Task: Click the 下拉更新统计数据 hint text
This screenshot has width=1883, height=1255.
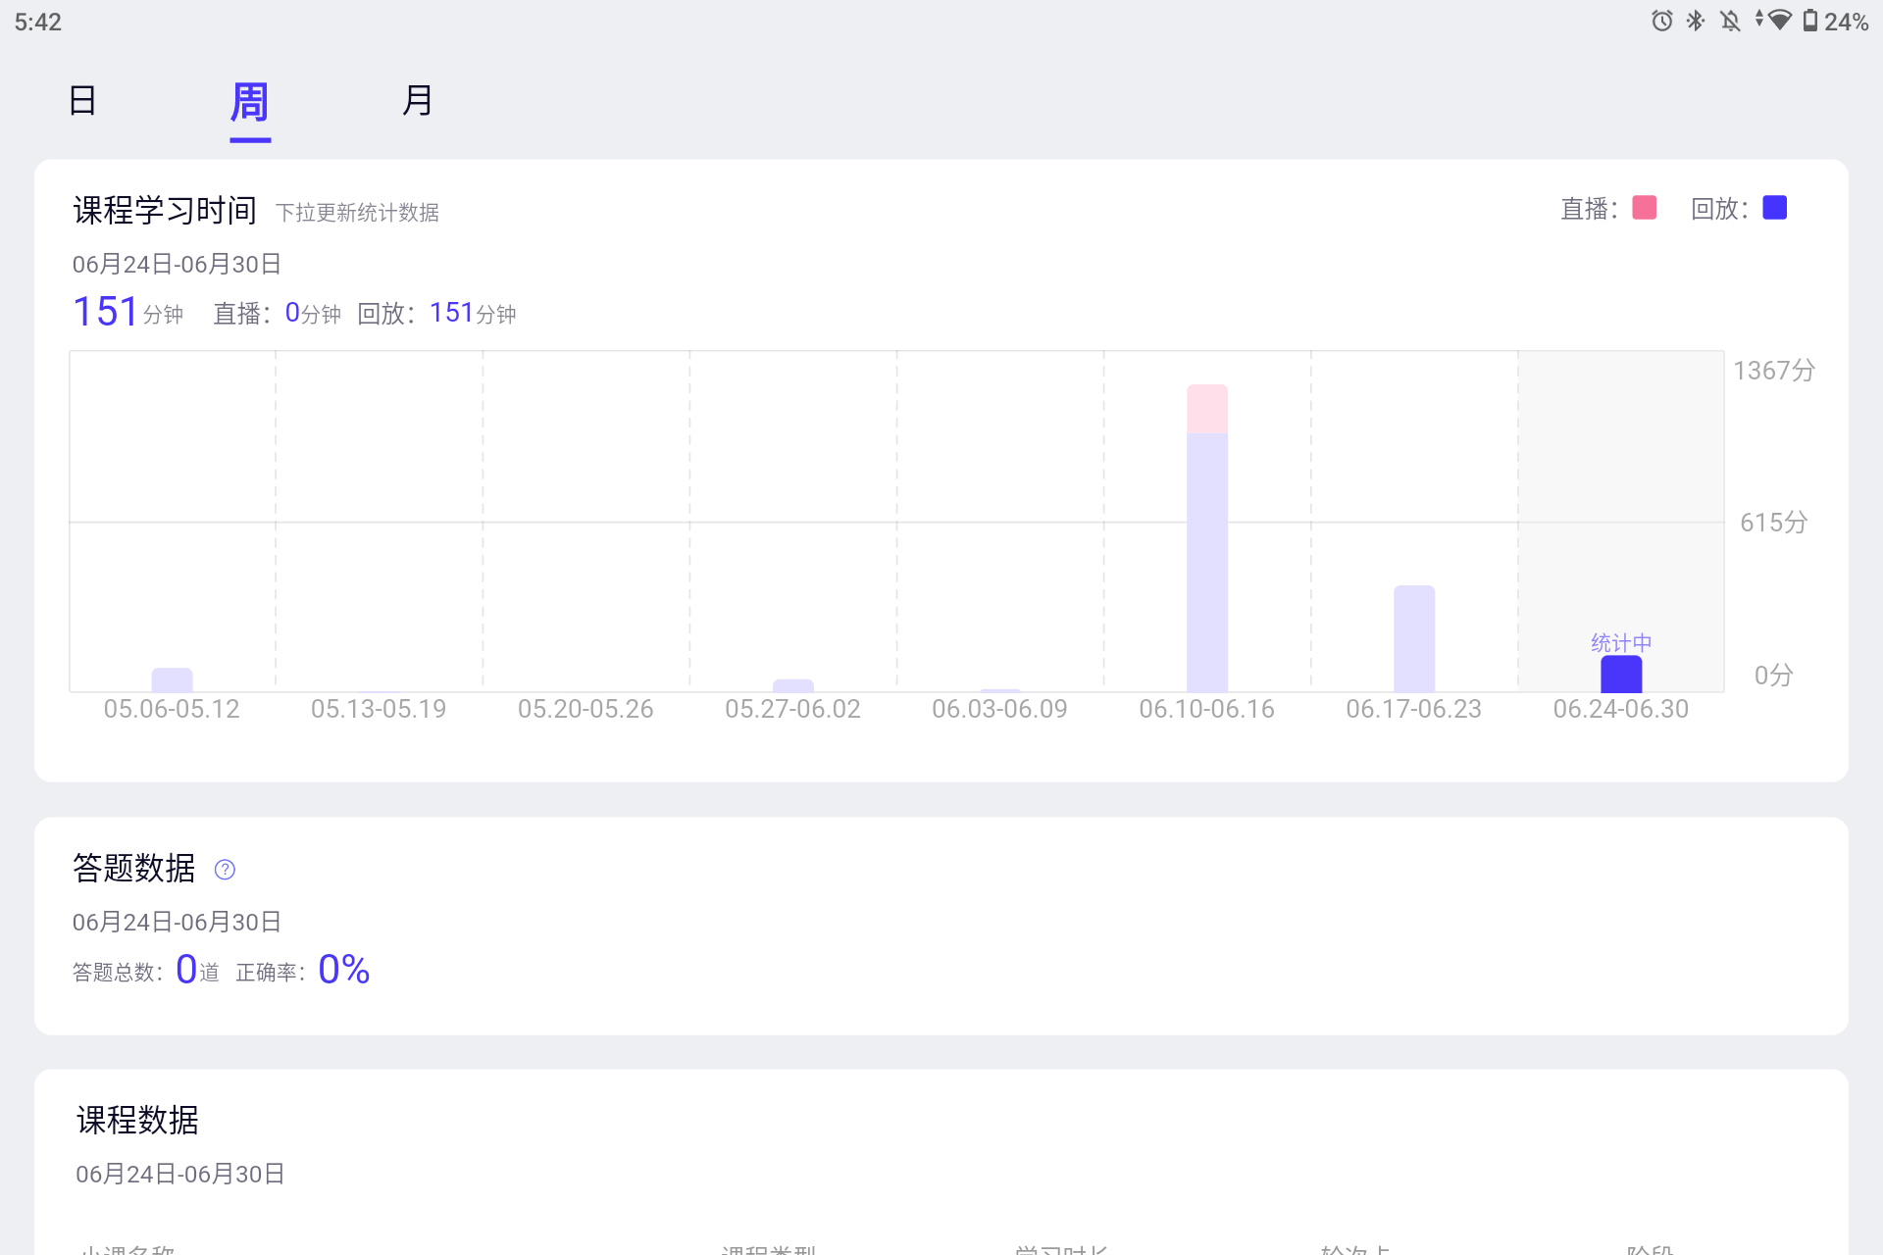Action: point(357,213)
